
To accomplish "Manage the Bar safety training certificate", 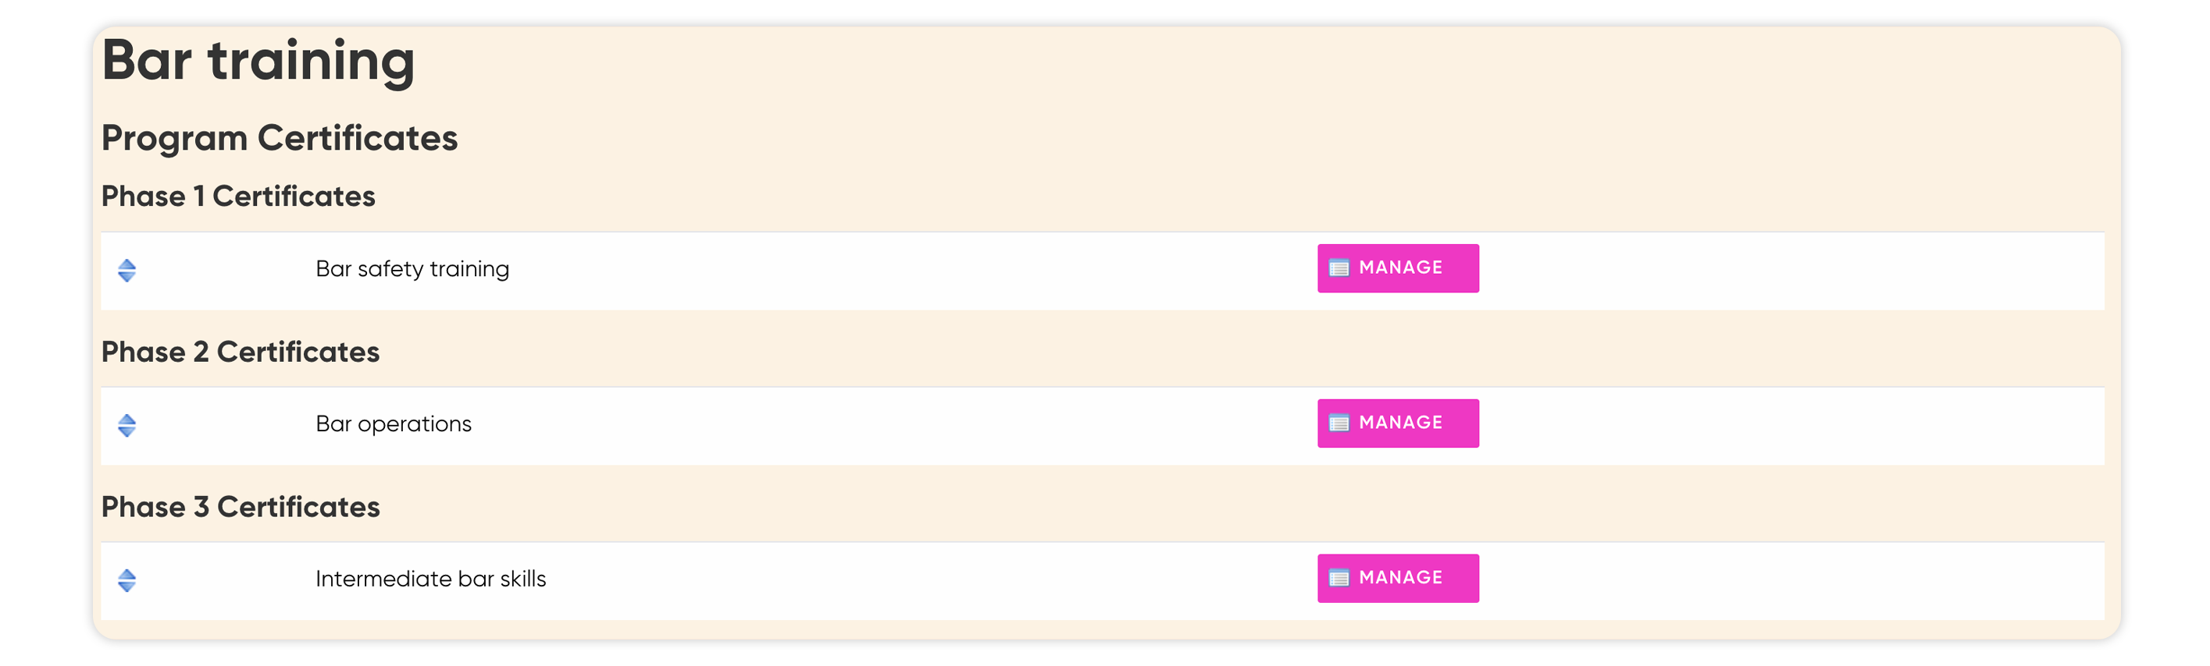I will coord(1398,268).
